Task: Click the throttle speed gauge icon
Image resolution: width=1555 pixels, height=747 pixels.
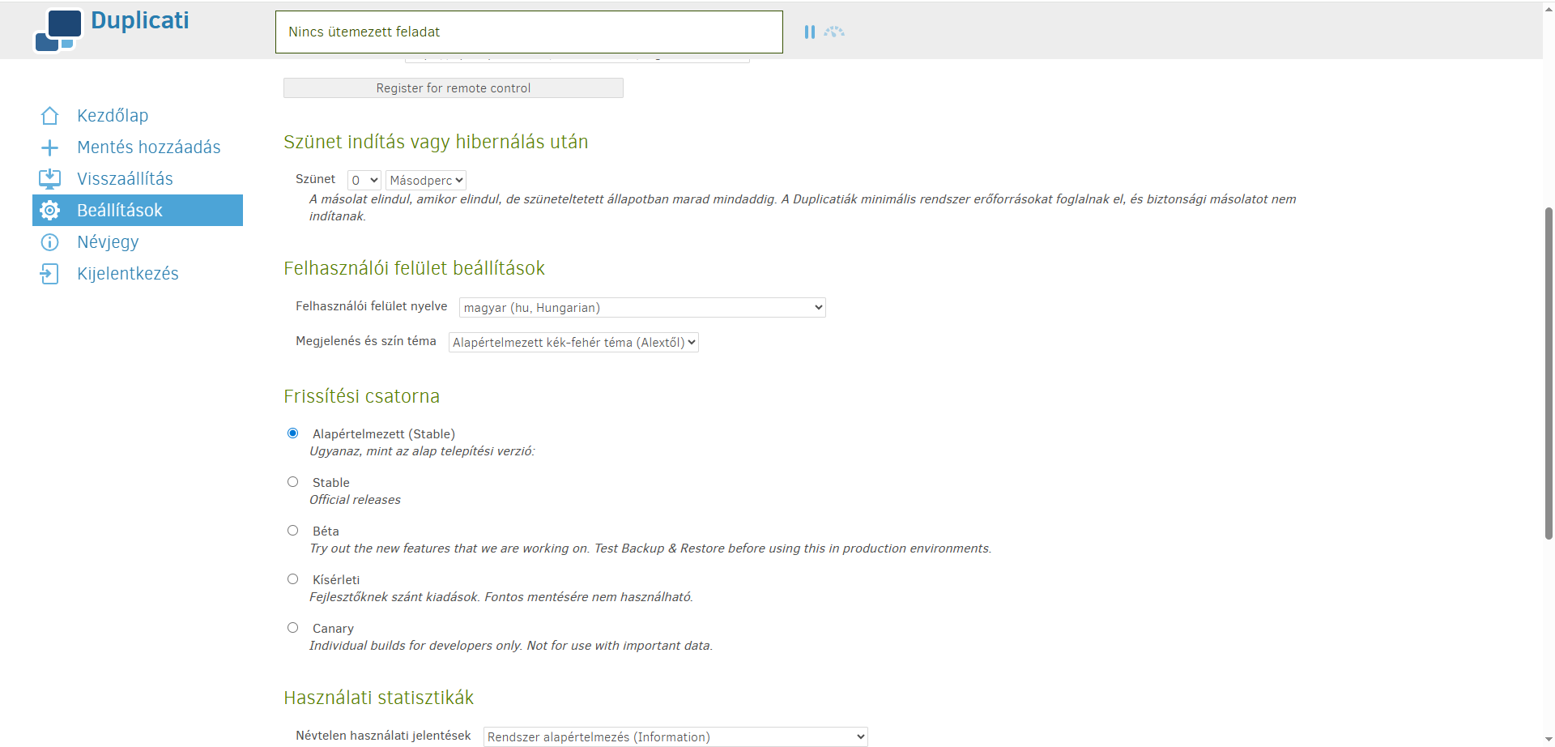Action: pos(834,32)
